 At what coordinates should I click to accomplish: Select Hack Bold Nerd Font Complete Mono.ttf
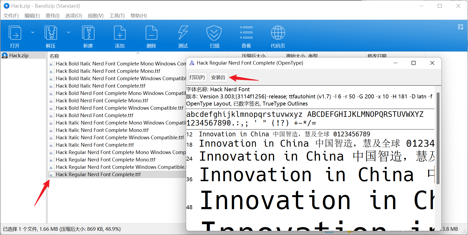(x=102, y=100)
